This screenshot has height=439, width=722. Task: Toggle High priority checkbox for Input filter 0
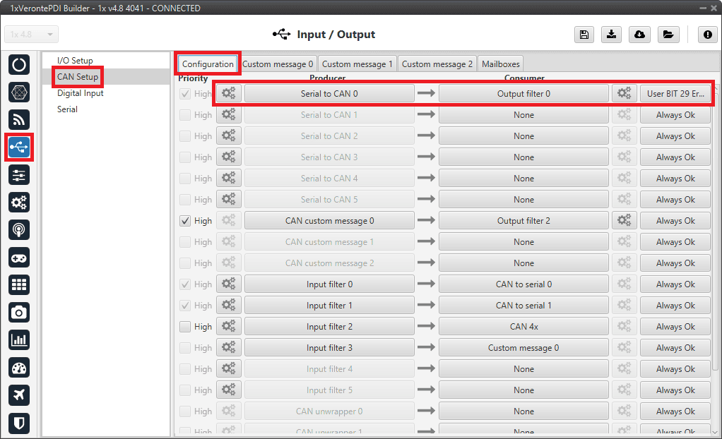tap(185, 284)
